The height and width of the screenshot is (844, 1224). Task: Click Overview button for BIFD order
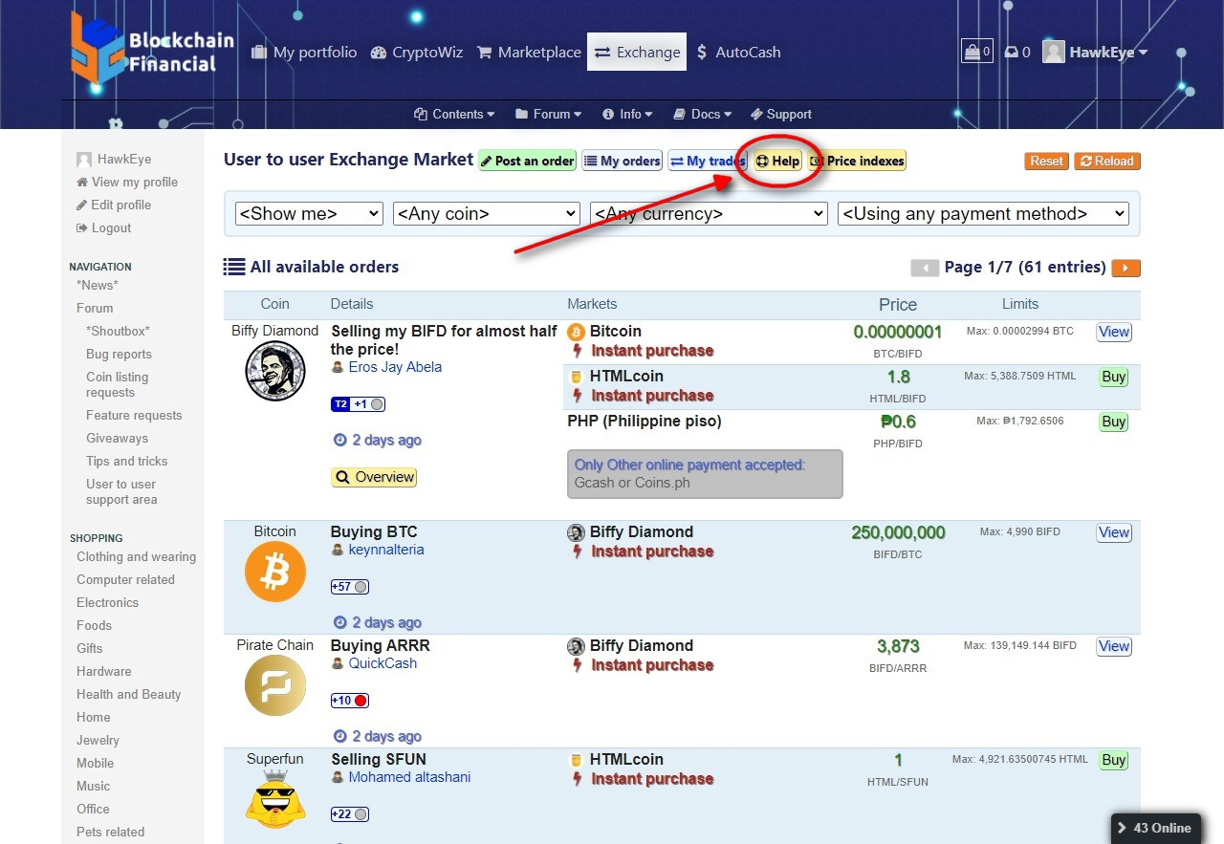374,477
